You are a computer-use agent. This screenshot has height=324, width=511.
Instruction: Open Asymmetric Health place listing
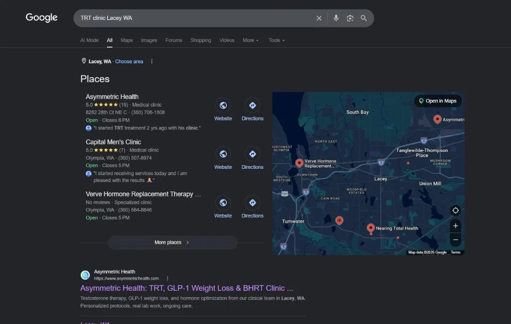coord(112,96)
